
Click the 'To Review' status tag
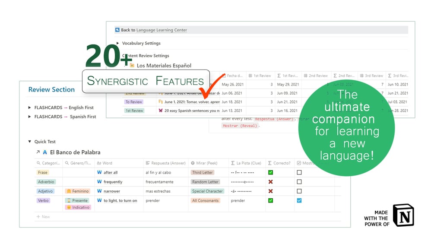pyautogui.click(x=134, y=102)
